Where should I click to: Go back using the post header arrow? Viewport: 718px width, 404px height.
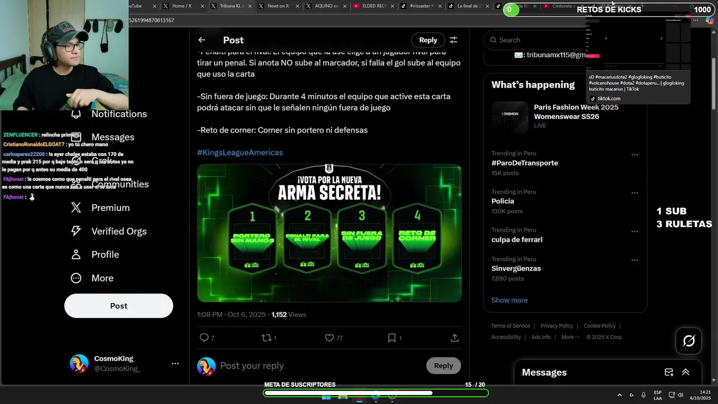click(x=202, y=40)
